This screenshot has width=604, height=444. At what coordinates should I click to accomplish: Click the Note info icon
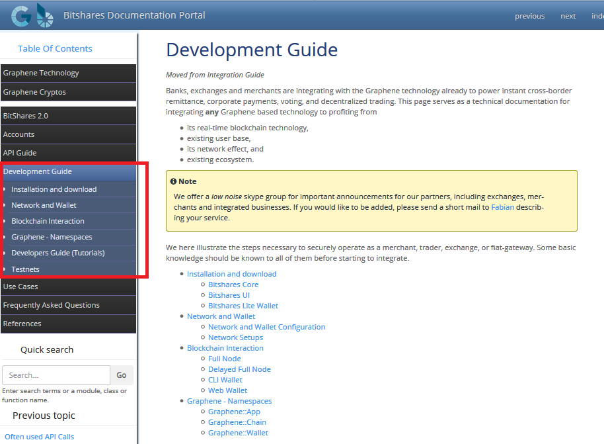173,181
